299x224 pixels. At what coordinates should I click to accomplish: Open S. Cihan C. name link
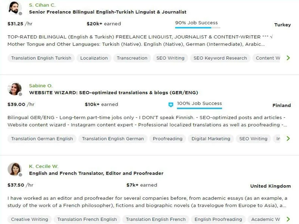(42, 5)
